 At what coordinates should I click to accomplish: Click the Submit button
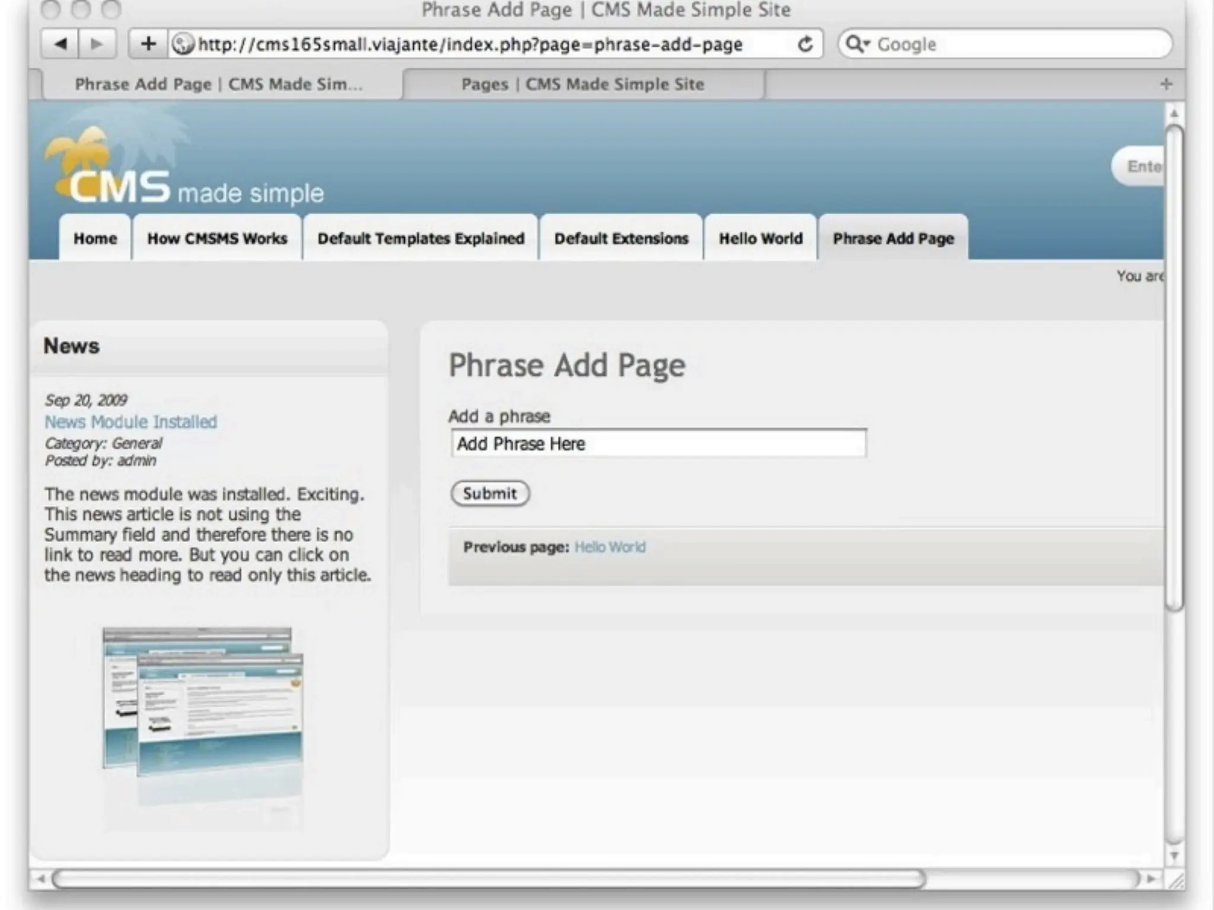coord(490,494)
